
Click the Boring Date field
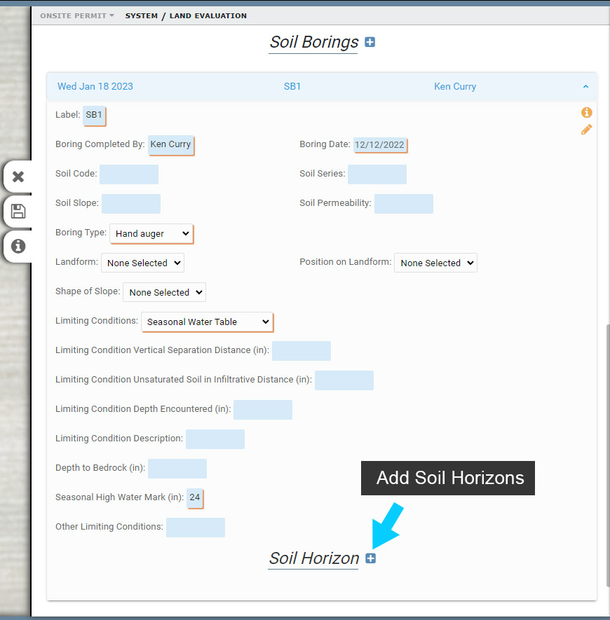coord(380,145)
